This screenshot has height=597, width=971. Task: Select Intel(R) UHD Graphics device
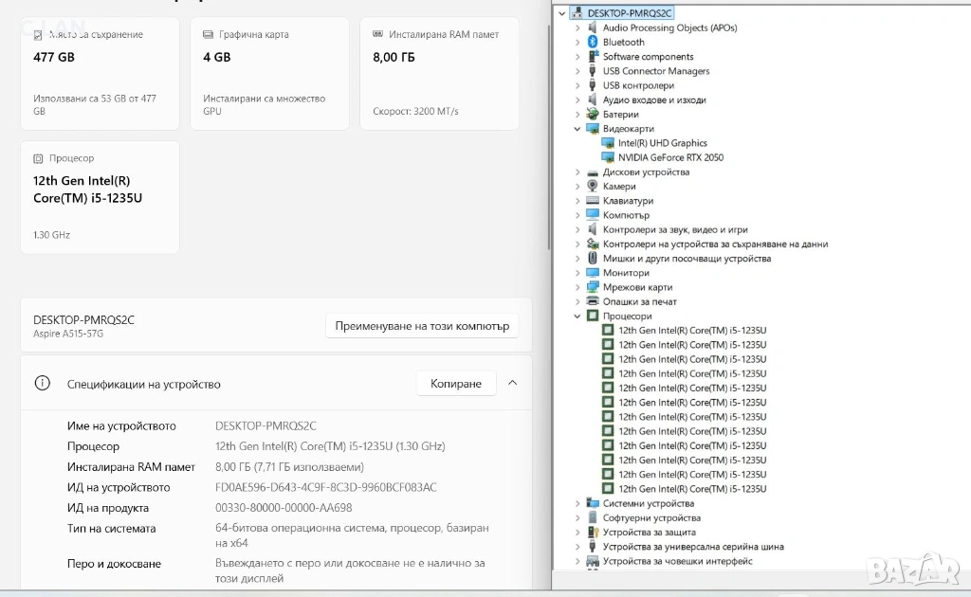click(x=662, y=143)
